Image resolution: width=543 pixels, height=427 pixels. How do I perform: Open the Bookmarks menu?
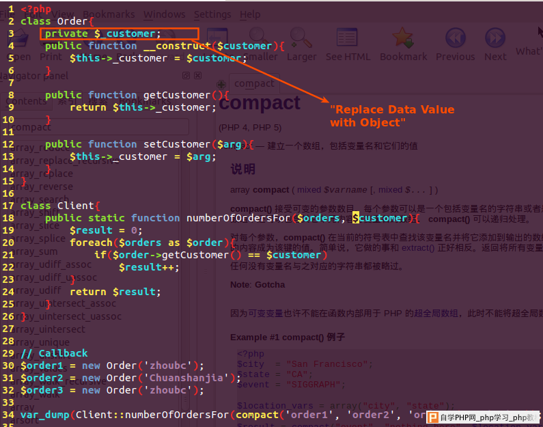tap(109, 14)
